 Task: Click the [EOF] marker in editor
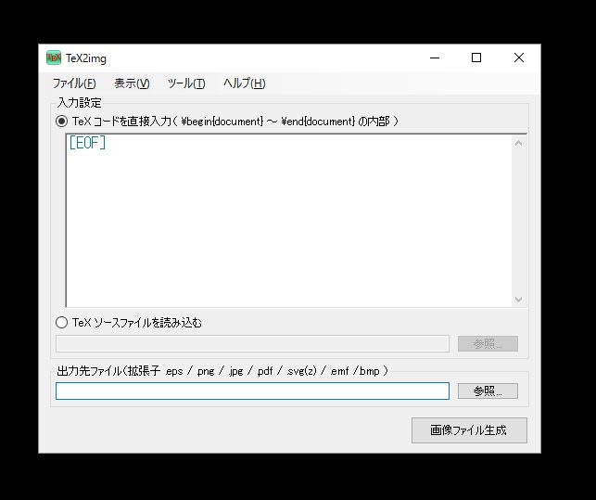pyautogui.click(x=87, y=143)
